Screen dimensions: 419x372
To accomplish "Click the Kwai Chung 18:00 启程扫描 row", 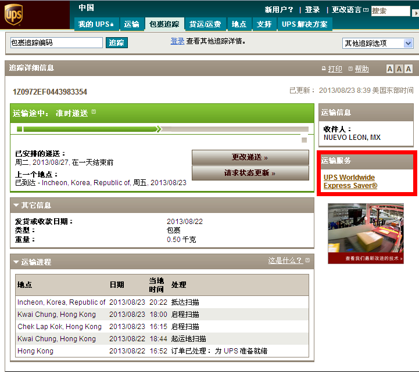I will [x=162, y=315].
